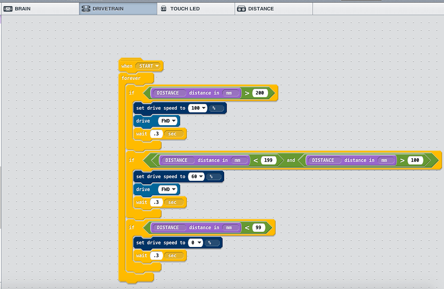Image resolution: width=444 pixels, height=289 pixels.
Task: Toggle the mm unit on the first distance block
Action: coord(230,93)
